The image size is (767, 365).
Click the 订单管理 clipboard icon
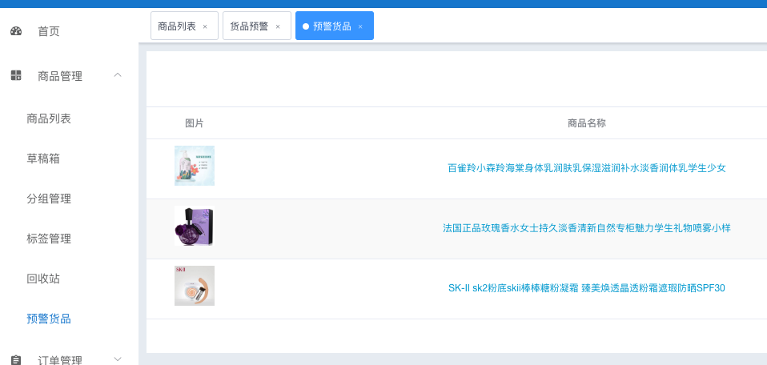(x=16, y=360)
